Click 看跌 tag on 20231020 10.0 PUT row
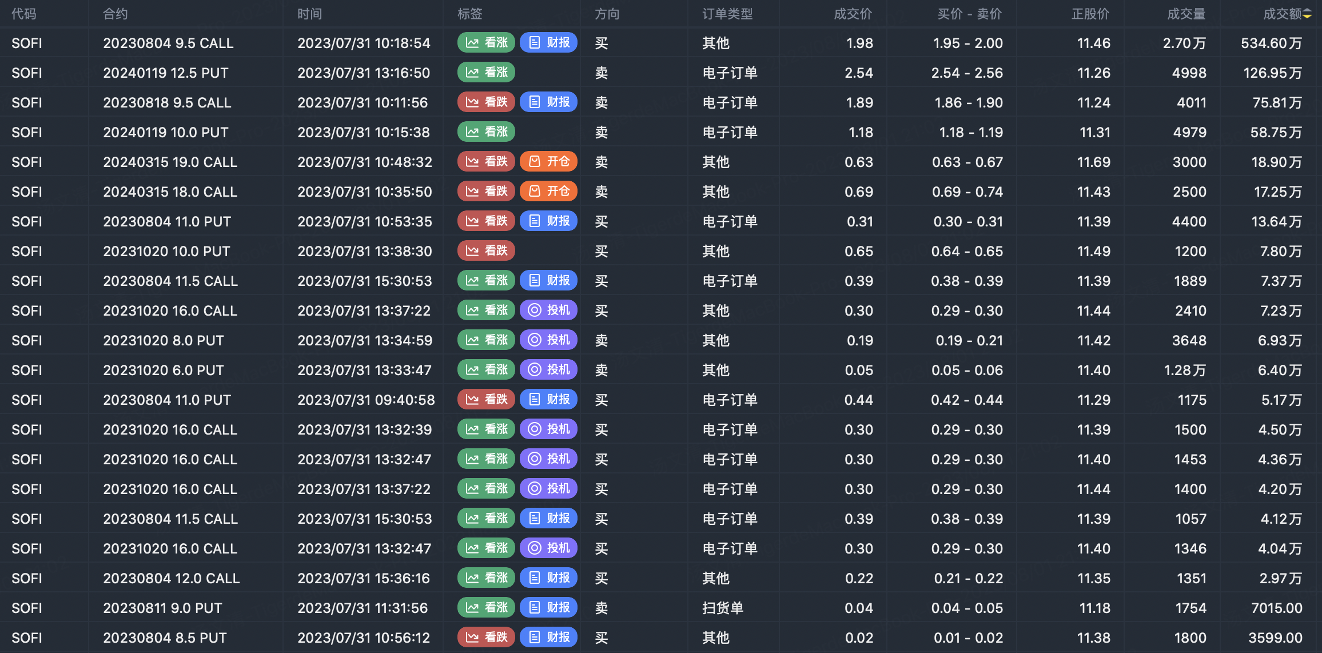1322x653 pixels. (487, 251)
